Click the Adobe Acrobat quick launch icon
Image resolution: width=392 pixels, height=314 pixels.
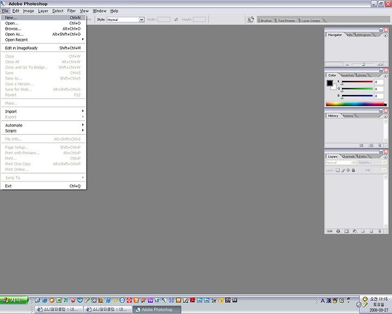[x=193, y=300]
